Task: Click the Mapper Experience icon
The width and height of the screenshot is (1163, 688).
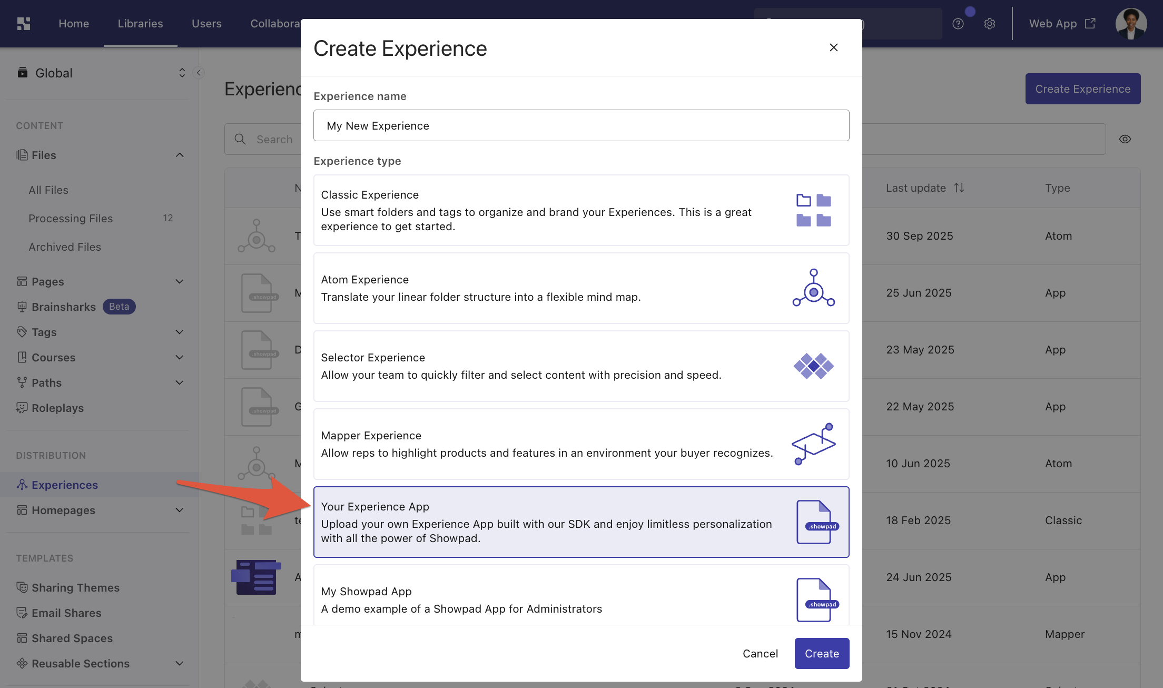Action: click(x=814, y=444)
